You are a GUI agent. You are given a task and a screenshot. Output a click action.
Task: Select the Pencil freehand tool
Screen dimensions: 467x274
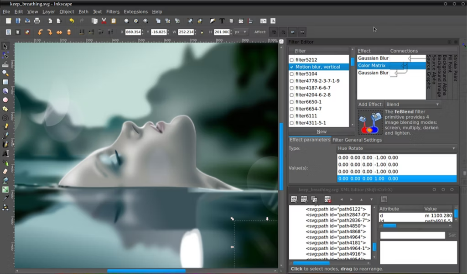[x=5, y=126]
